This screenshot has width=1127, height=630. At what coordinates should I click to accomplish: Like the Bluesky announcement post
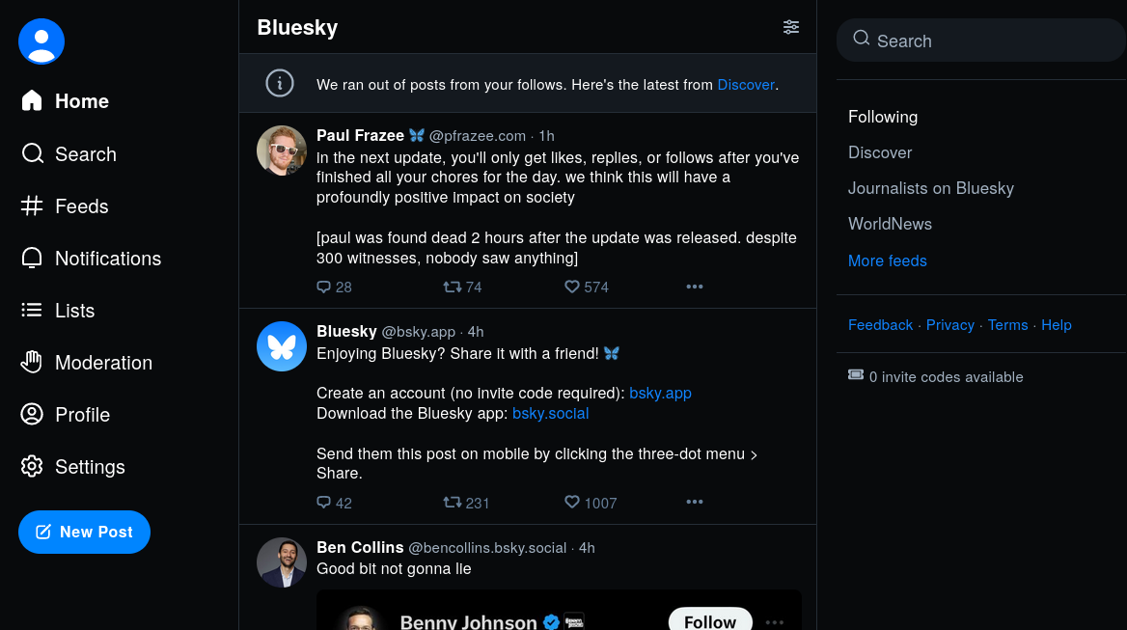tap(572, 503)
